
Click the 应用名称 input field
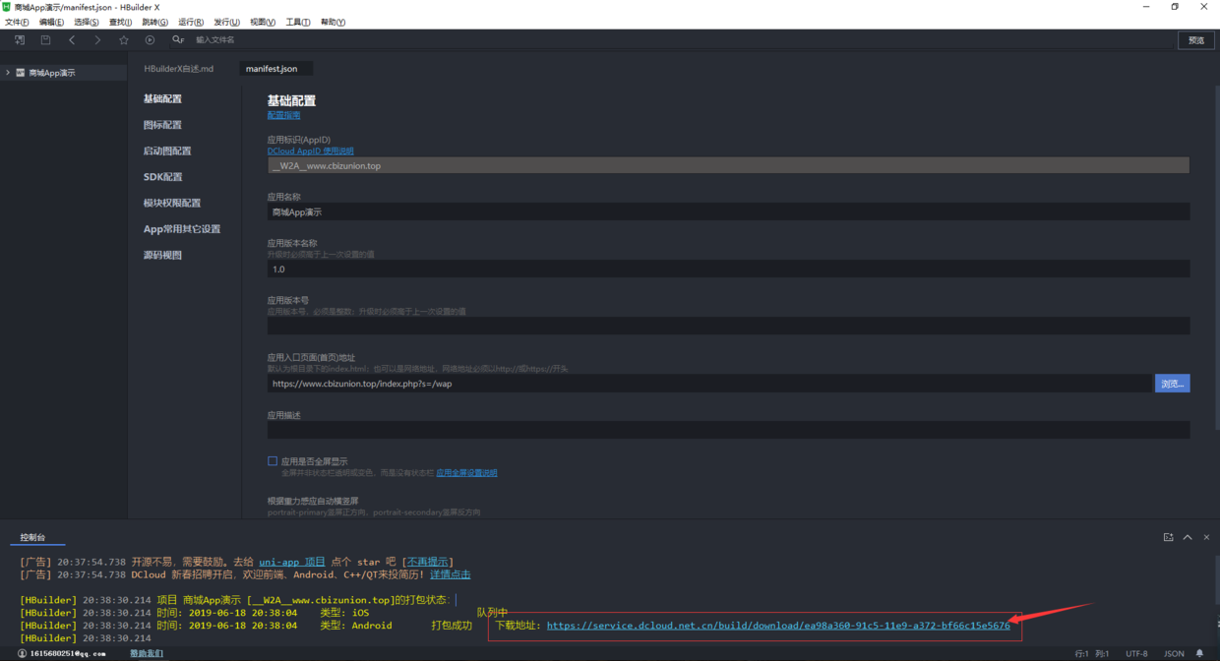pyautogui.click(x=728, y=212)
